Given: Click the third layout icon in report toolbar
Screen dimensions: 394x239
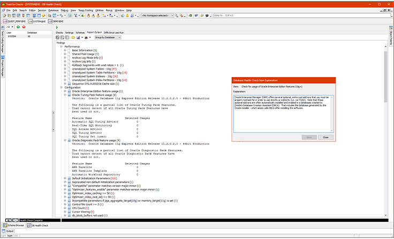Looking at the screenshot, I should click(67, 37).
